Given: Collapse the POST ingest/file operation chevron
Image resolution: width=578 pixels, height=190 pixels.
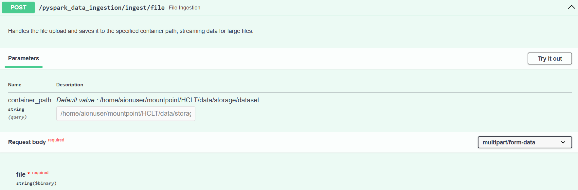Looking at the screenshot, I should [x=571, y=7].
